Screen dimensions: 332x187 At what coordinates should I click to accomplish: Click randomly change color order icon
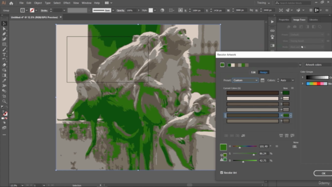pyautogui.click(x=281, y=136)
